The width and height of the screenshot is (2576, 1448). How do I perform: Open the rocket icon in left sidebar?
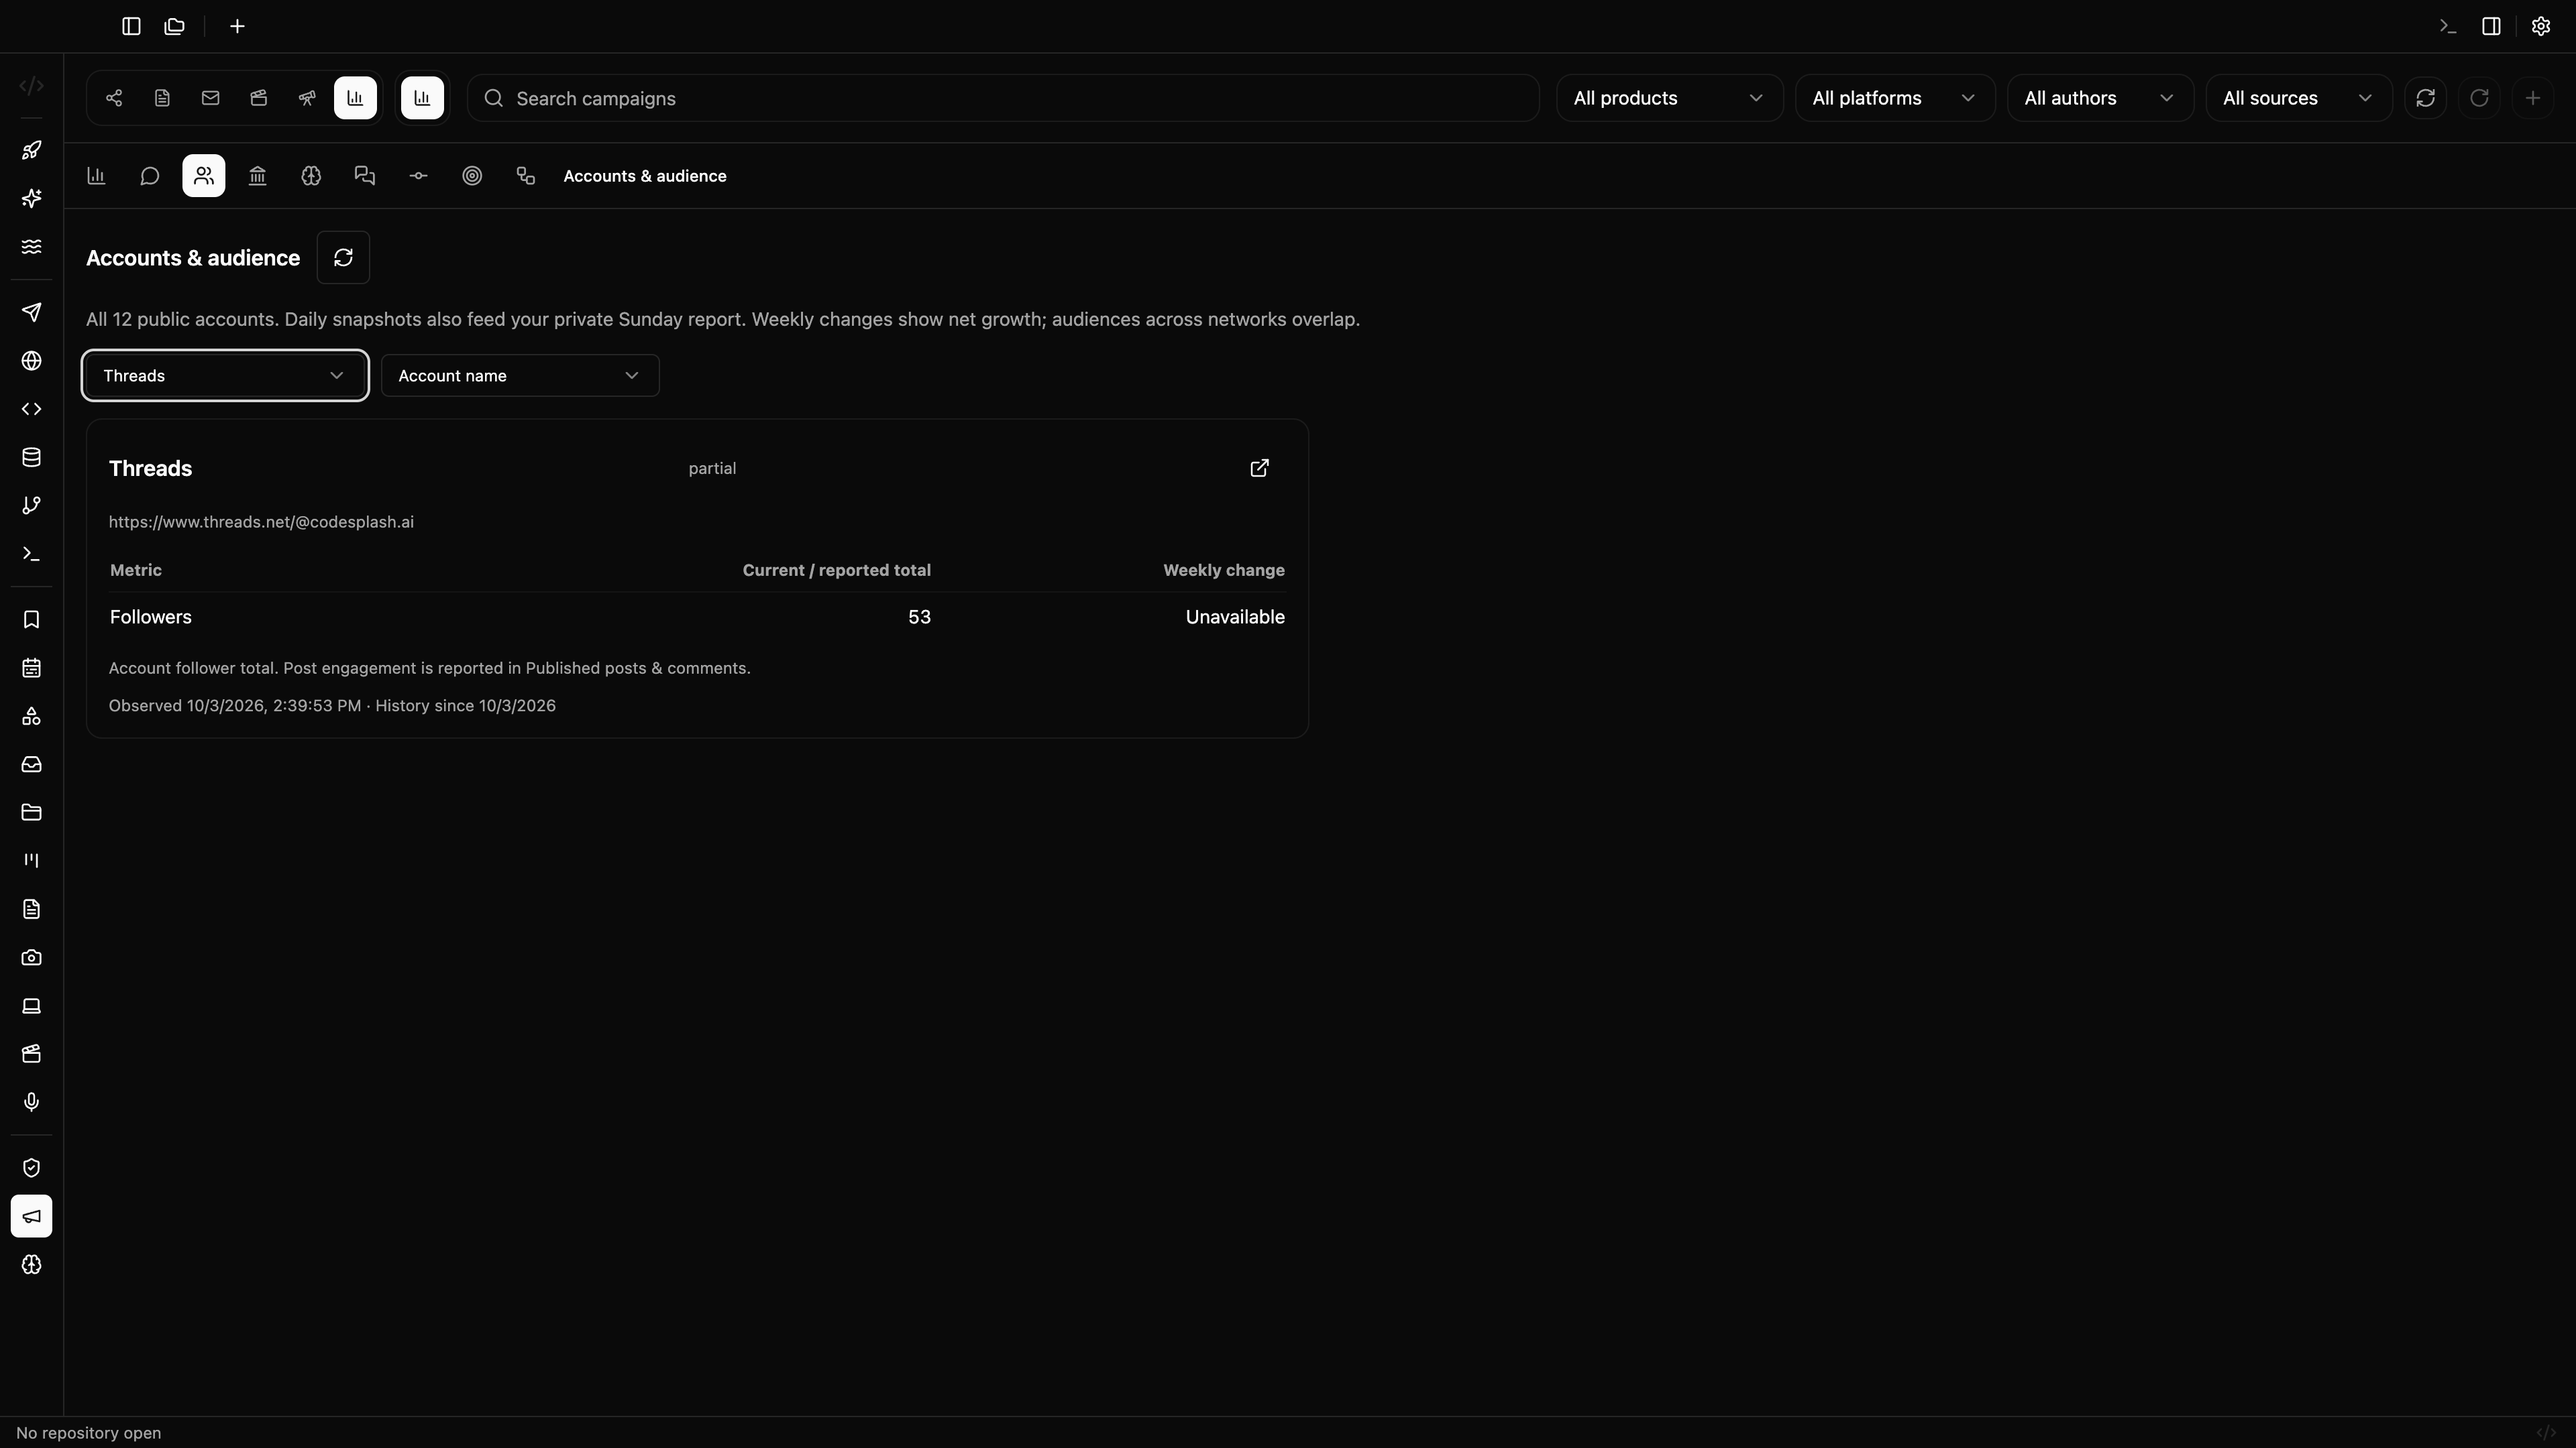31,150
